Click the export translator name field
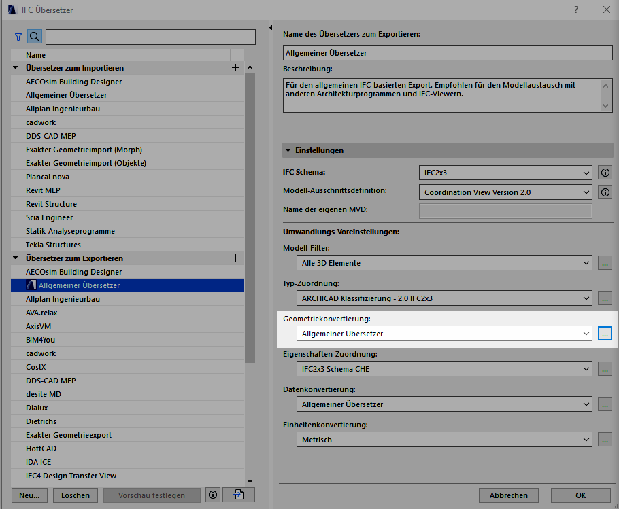The height and width of the screenshot is (509, 619). point(448,53)
